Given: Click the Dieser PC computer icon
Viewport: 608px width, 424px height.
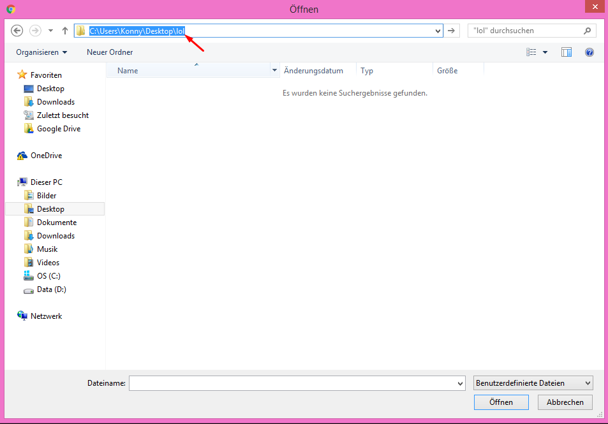Looking at the screenshot, I should pyautogui.click(x=22, y=182).
